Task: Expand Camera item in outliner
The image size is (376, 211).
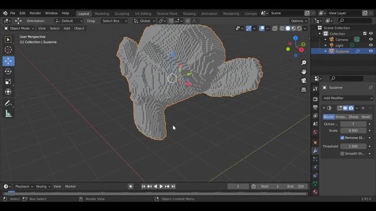Action: pyautogui.click(x=325, y=39)
